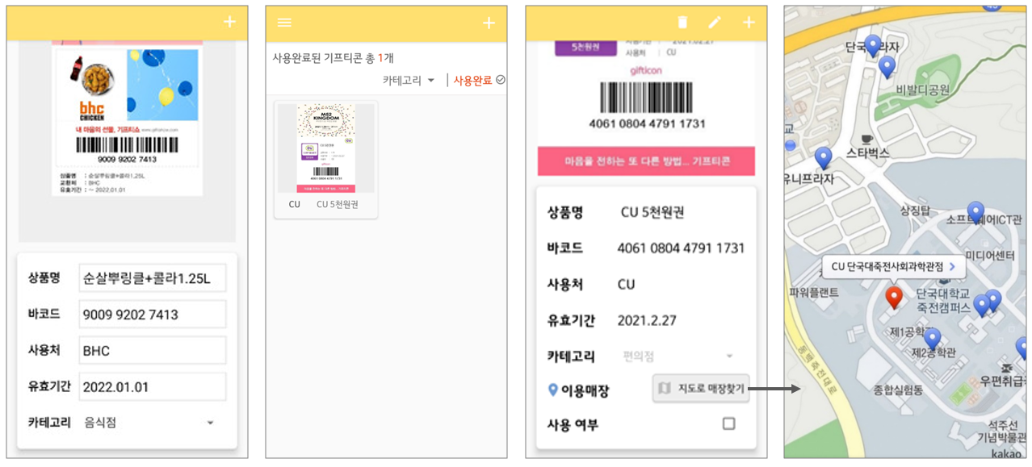Select the red CU store map pin
Image resolution: width=1032 pixels, height=467 pixels.
[x=894, y=298]
